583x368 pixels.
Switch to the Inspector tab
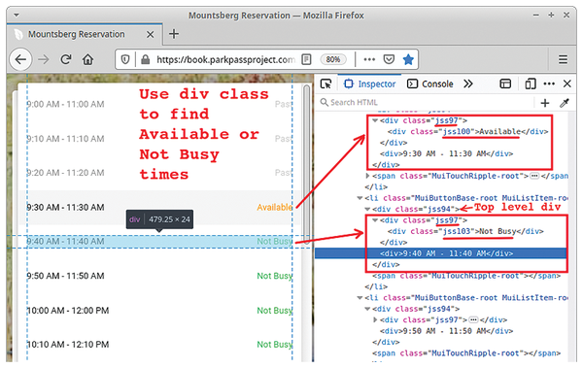click(369, 84)
